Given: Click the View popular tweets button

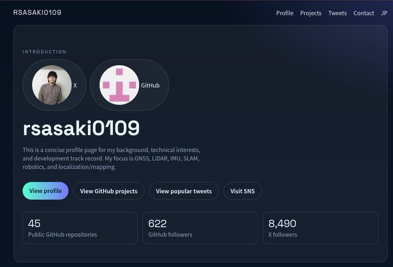Looking at the screenshot, I should pos(183,191).
